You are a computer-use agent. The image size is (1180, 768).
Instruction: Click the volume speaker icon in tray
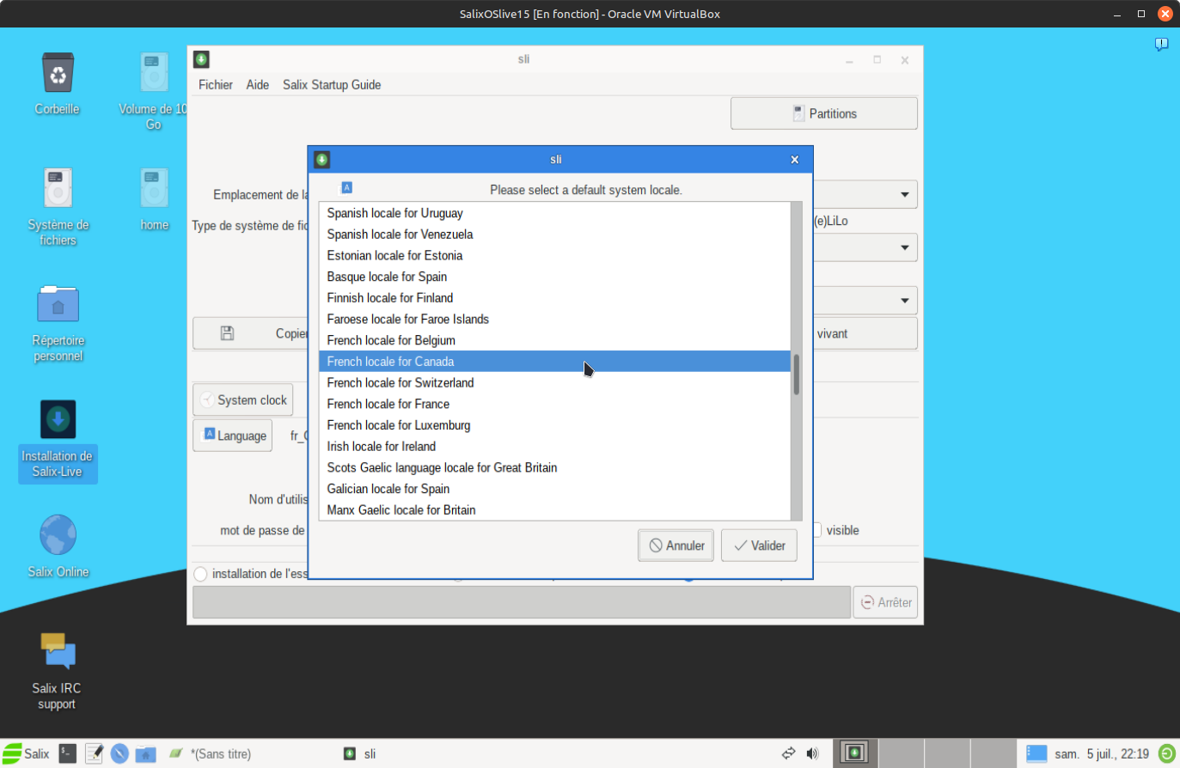click(x=812, y=753)
